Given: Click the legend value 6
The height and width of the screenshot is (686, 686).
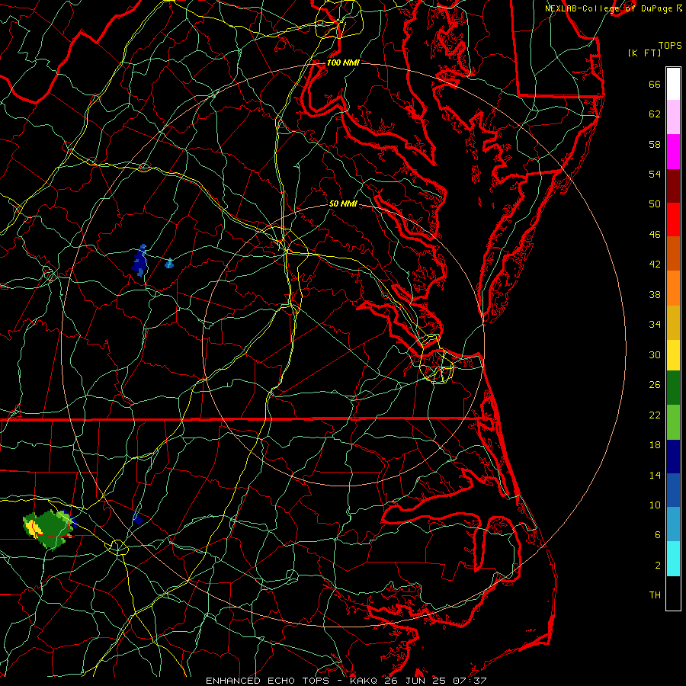Looking at the screenshot, I should point(658,534).
